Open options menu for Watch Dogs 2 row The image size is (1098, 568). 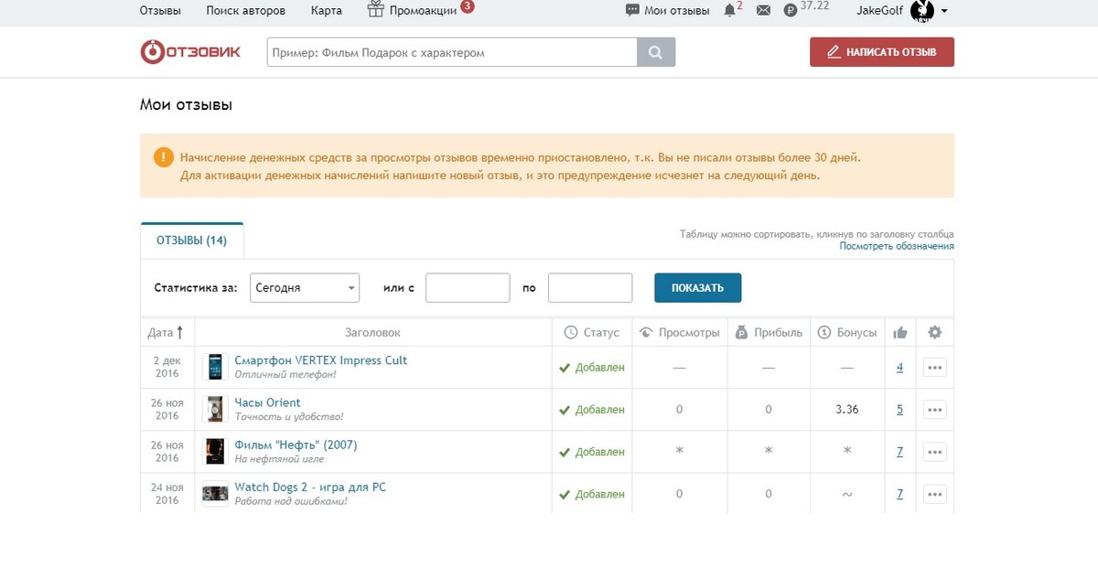(x=934, y=494)
